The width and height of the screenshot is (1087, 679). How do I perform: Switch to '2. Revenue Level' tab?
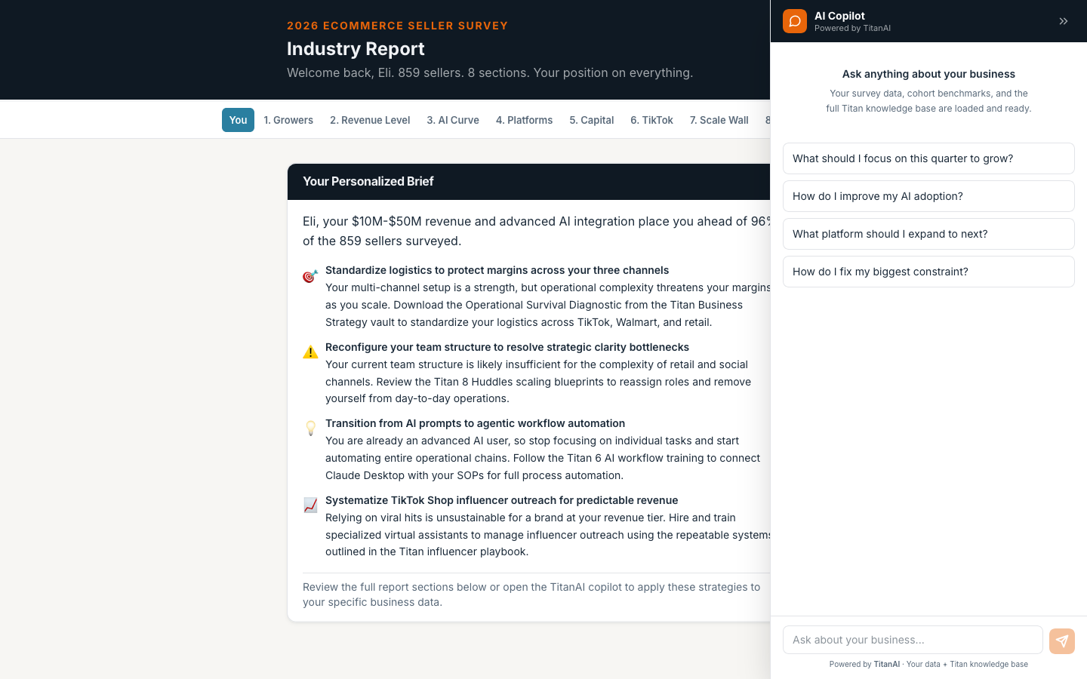[x=370, y=119]
